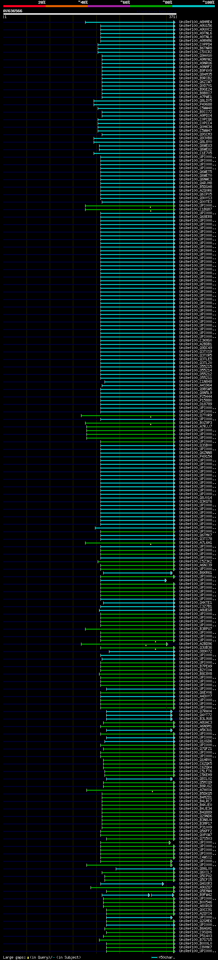
Task: Click the alignment bar for UniRef100_A8HME4
Action: tap(130, 22)
